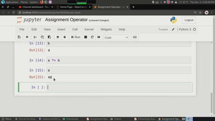This screenshot has width=215, height=121.
Task: Click the volume speaker tray icon
Action: [x=165, y=2]
